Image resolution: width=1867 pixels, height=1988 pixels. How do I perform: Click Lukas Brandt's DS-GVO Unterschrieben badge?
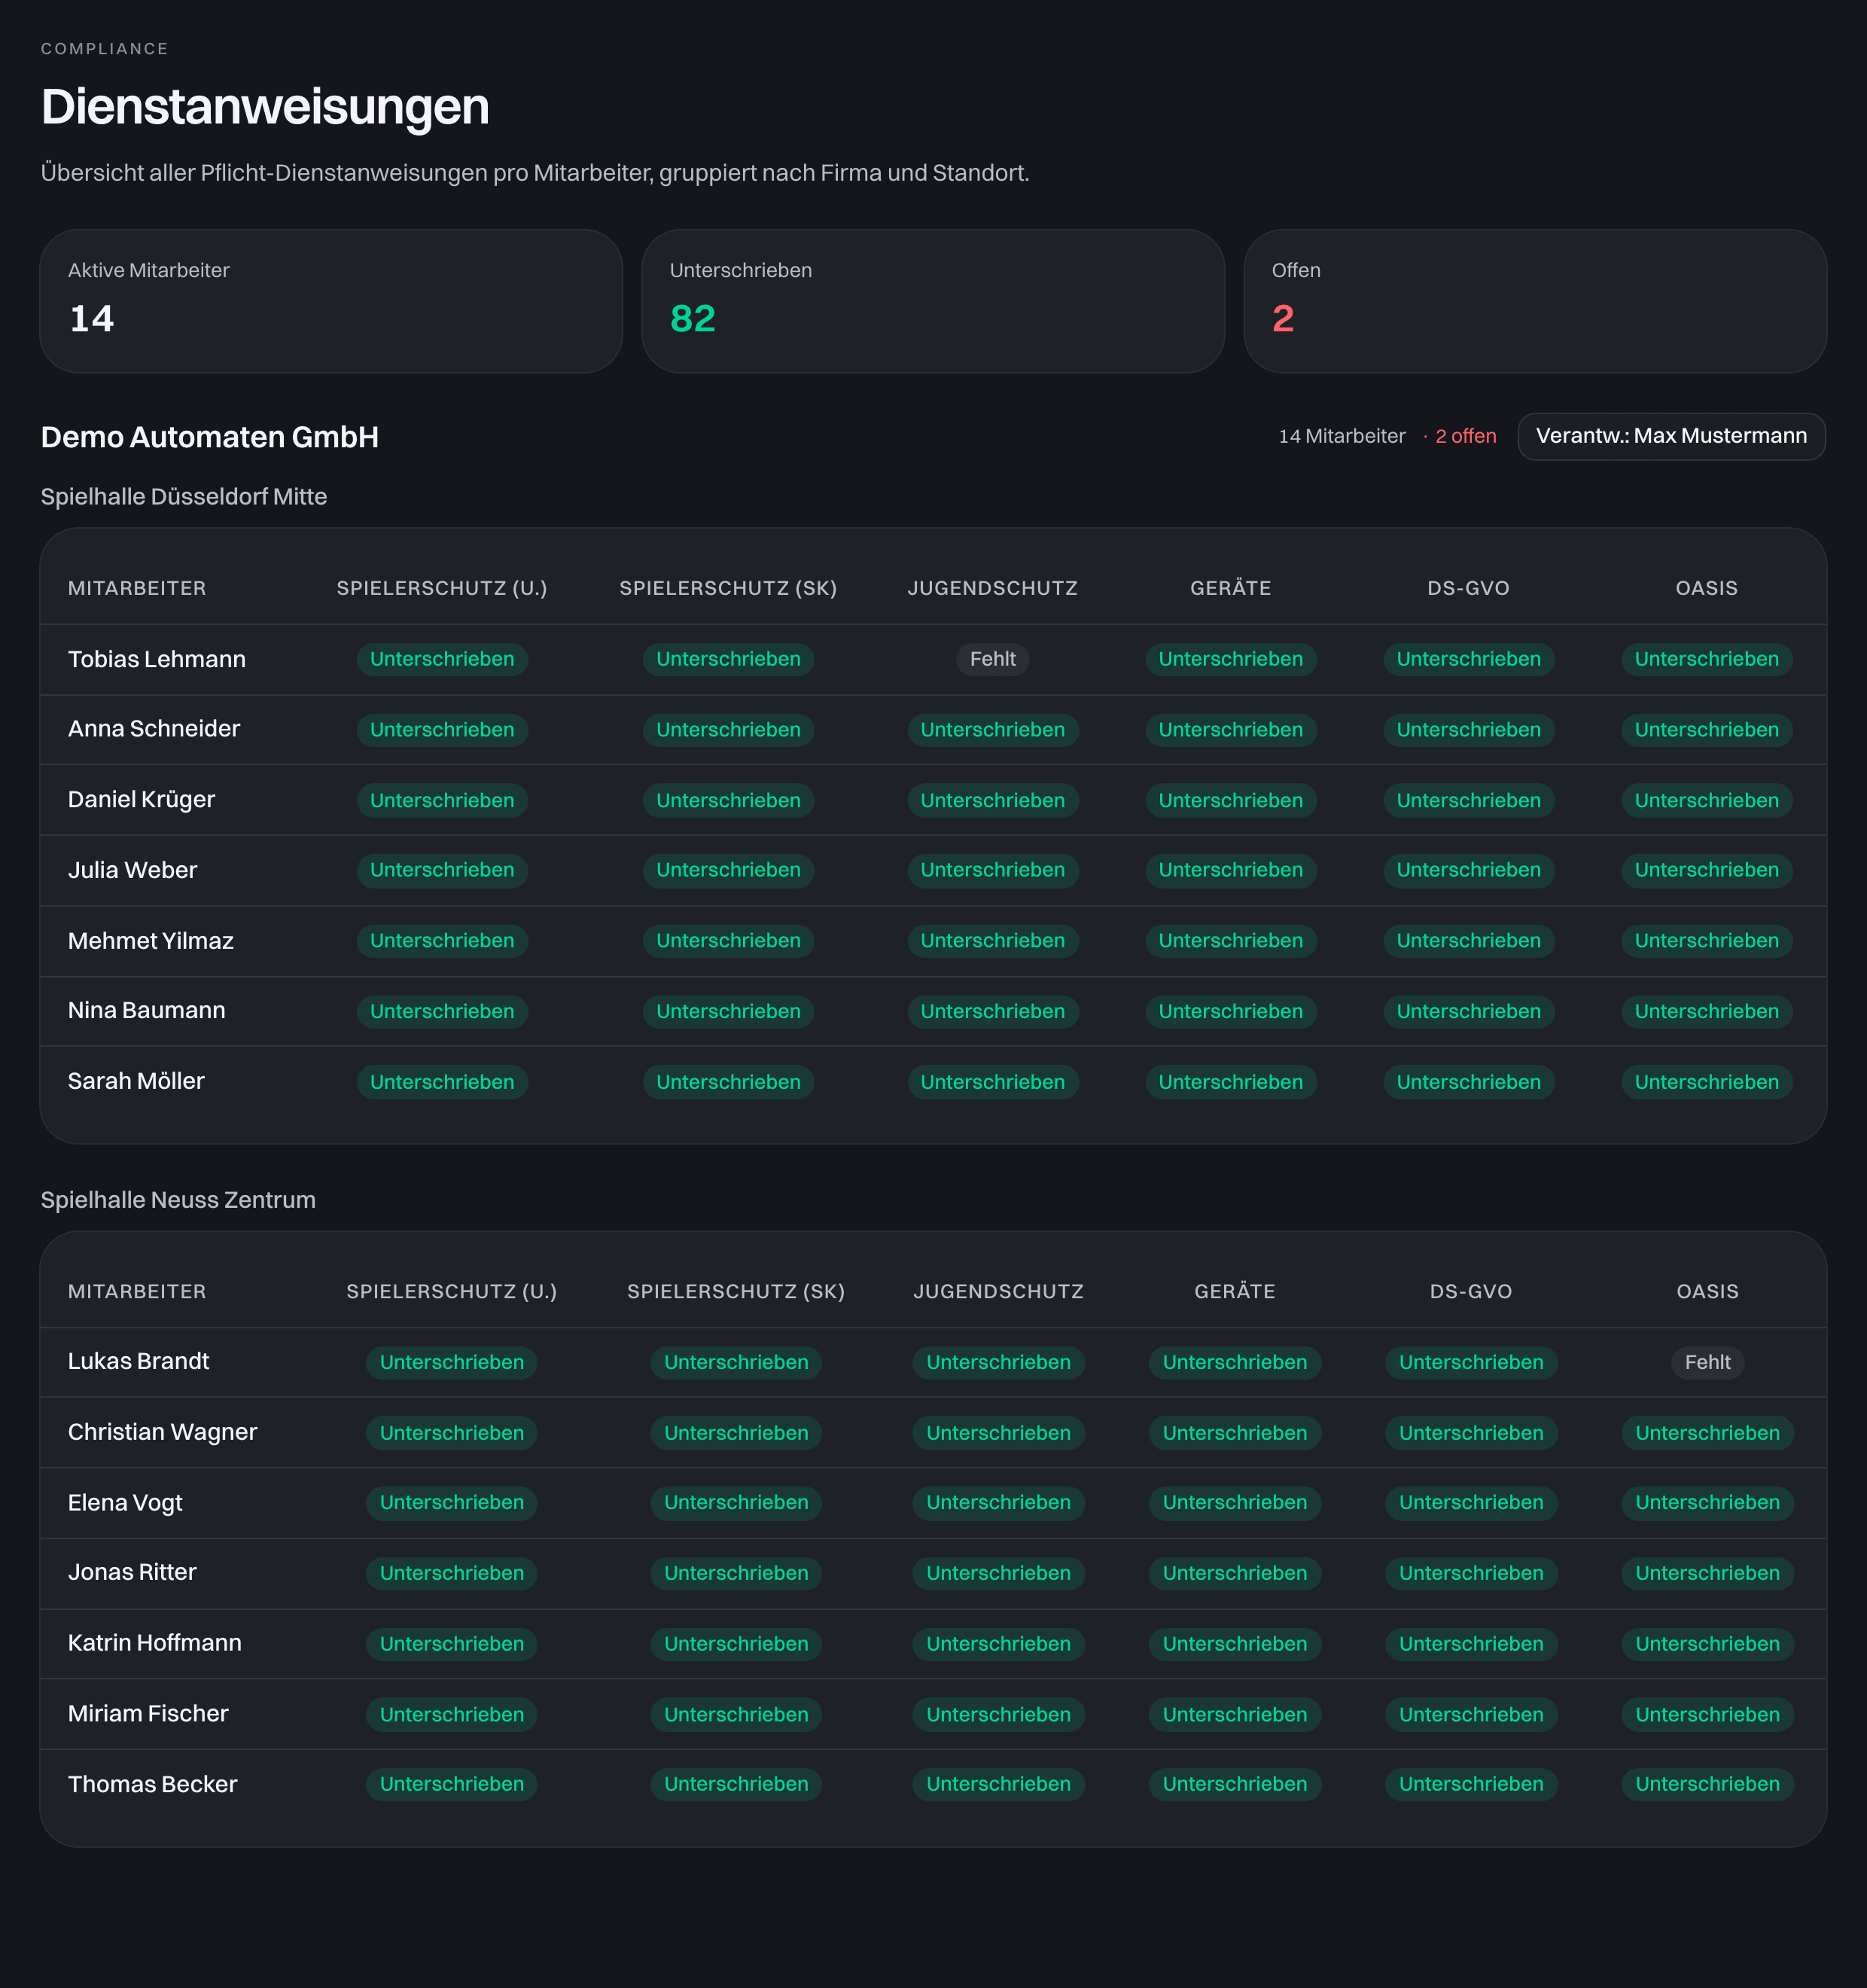1471,1362
